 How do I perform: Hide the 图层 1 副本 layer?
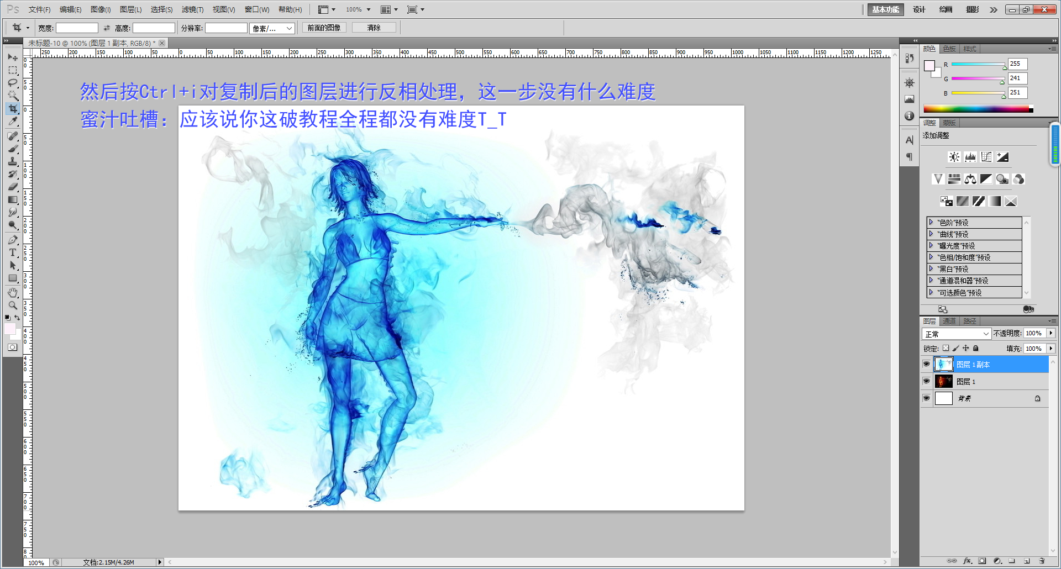point(927,364)
